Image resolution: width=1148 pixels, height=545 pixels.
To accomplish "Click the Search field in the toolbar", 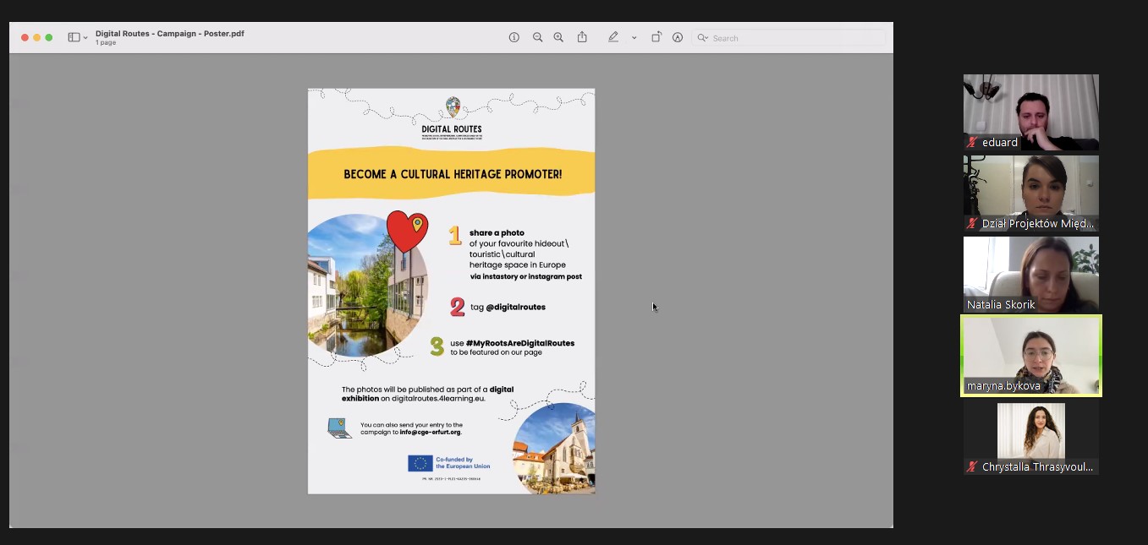I will [x=789, y=38].
